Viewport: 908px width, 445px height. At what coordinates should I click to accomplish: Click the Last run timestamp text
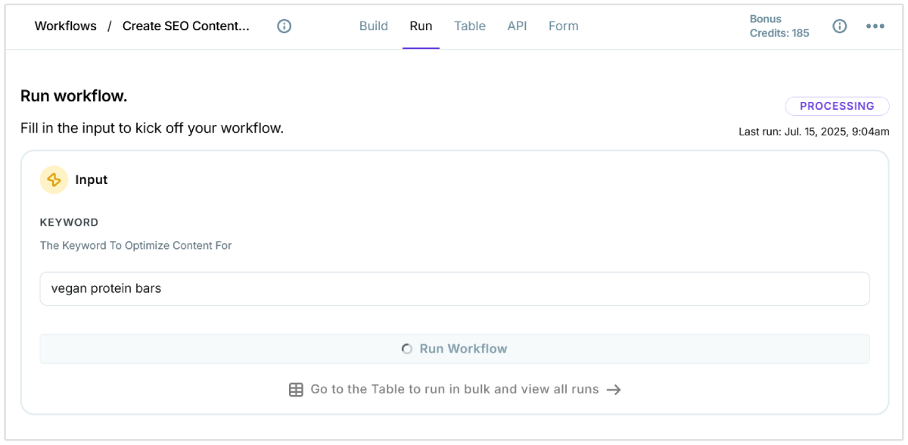tap(813, 131)
